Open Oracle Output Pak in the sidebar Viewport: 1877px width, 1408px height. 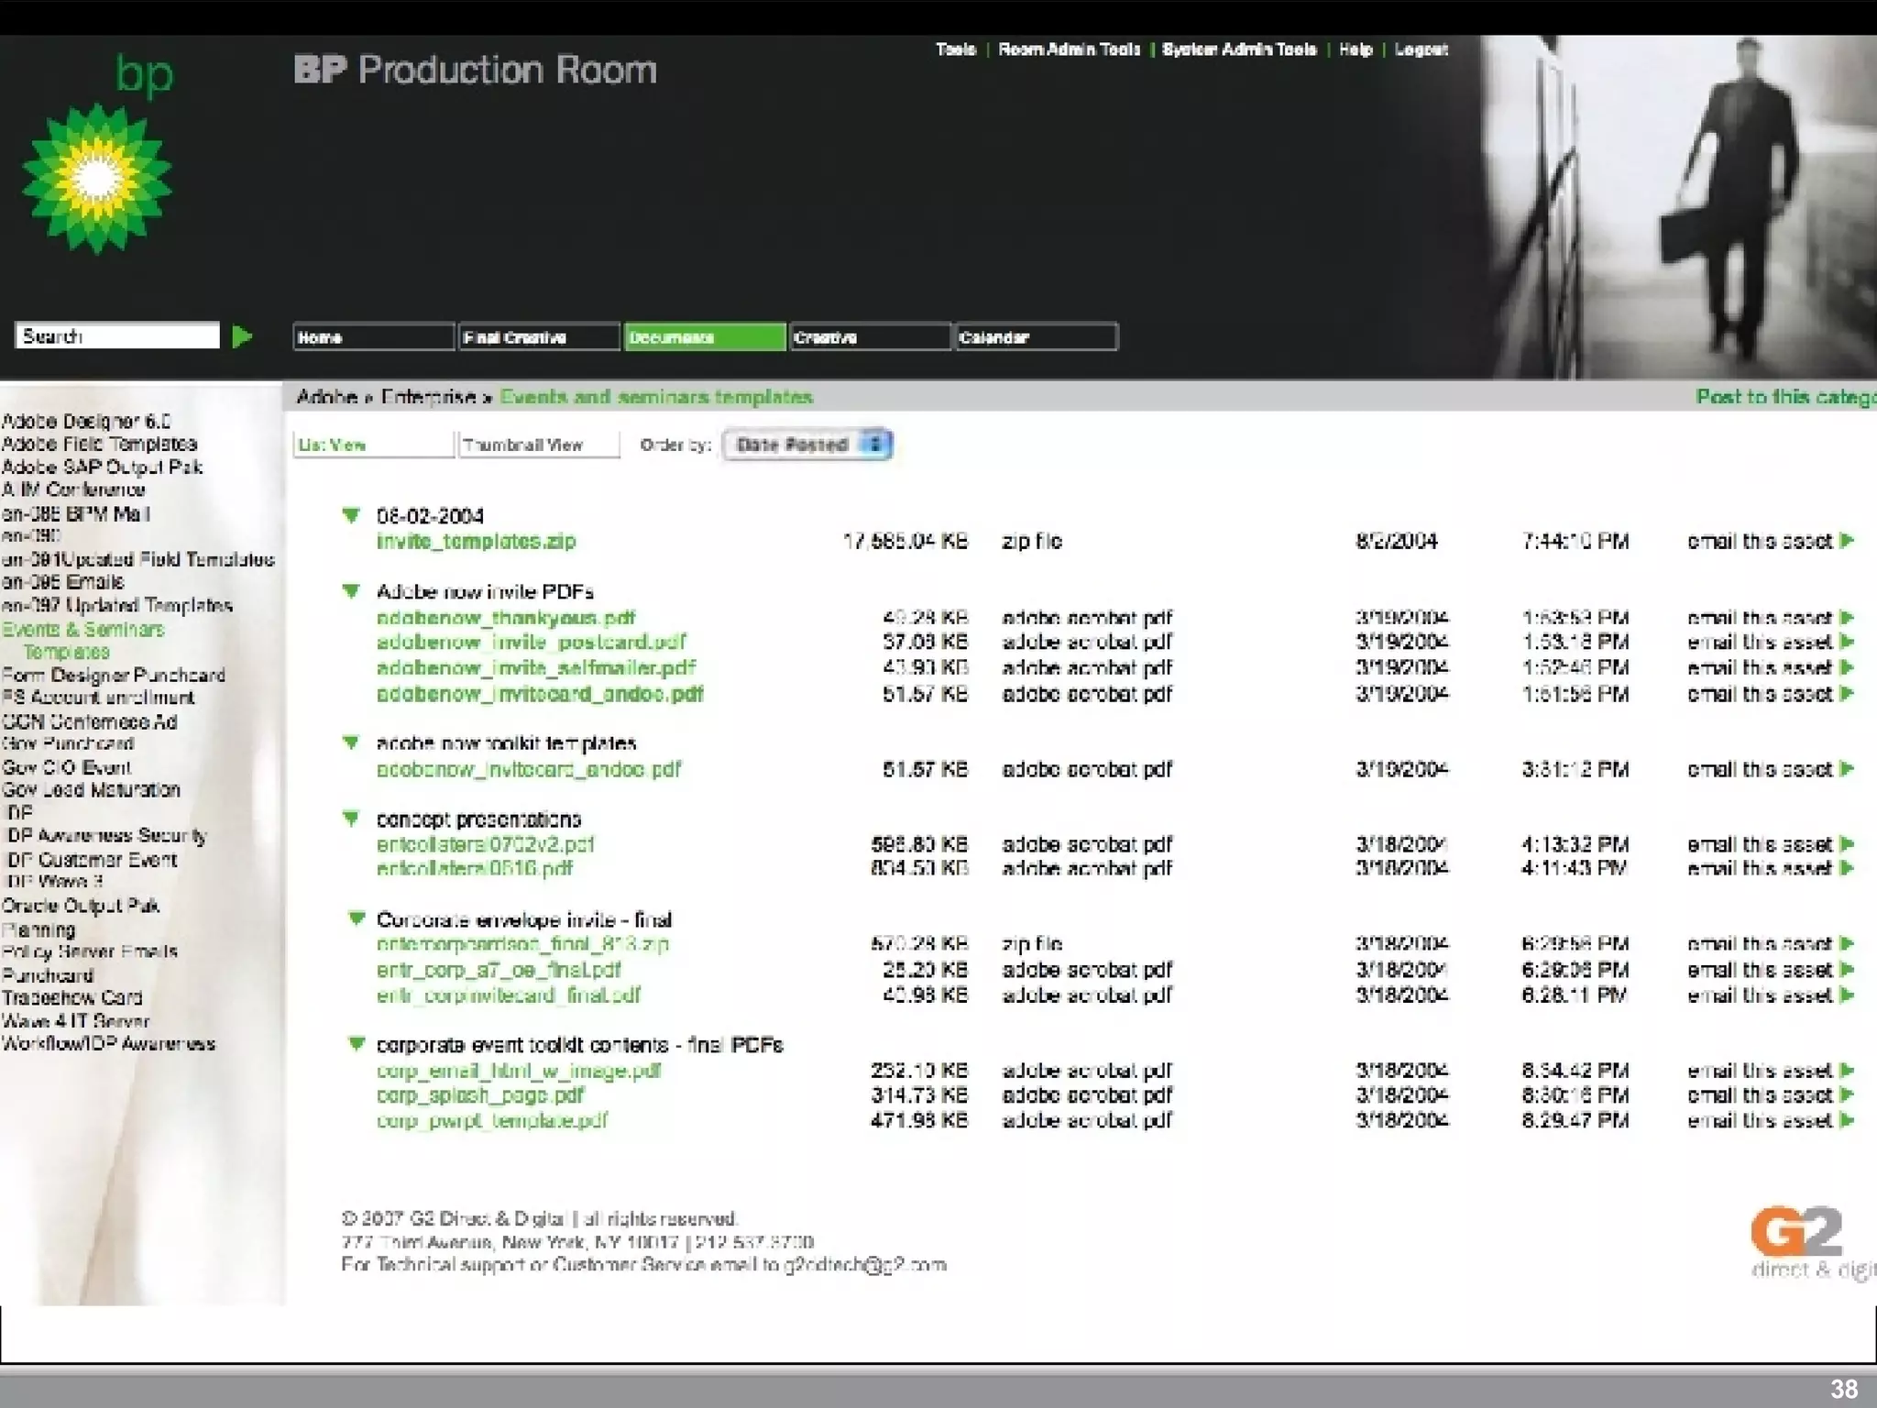pos(81,906)
